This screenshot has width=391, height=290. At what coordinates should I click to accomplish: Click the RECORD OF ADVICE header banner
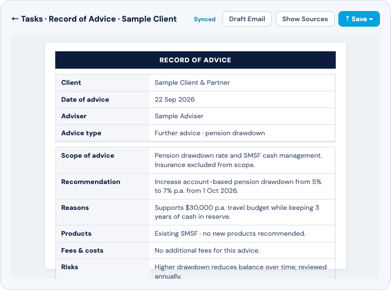[x=195, y=60]
